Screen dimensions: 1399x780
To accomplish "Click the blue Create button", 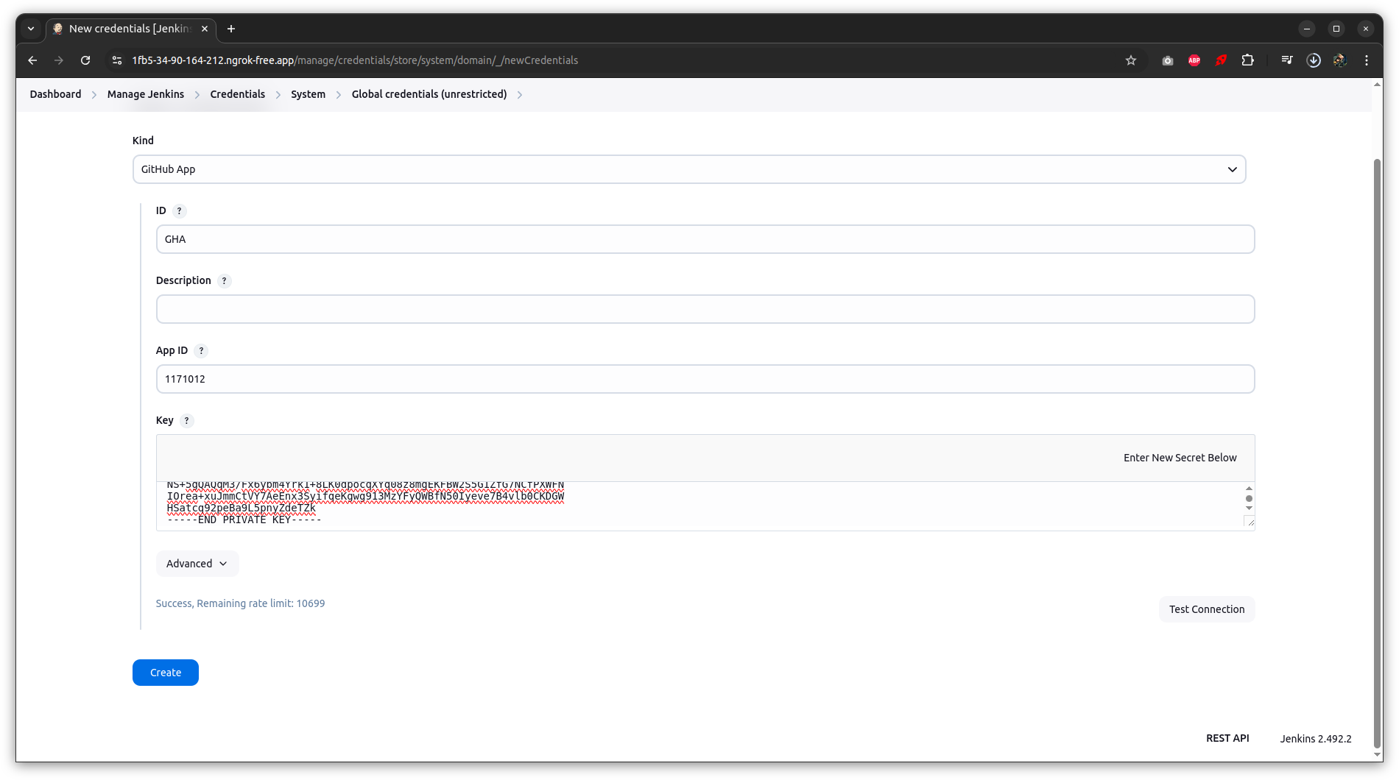I will coord(166,673).
